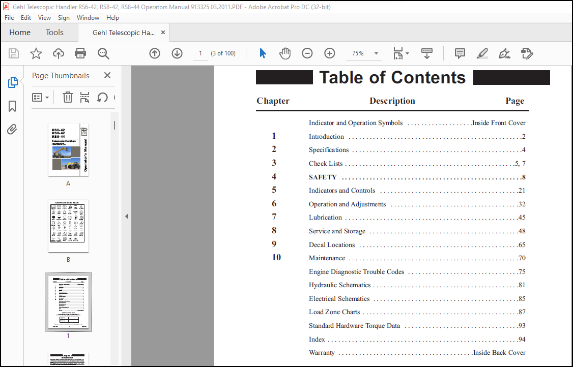The image size is (573, 367).
Task: Activate the Hand pan tool
Action: [x=285, y=53]
